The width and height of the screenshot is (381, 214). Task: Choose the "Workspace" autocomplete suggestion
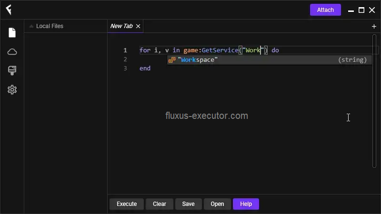(198, 60)
